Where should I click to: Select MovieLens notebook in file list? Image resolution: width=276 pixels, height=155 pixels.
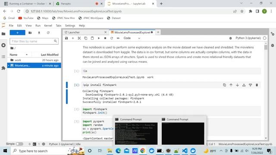34,65
